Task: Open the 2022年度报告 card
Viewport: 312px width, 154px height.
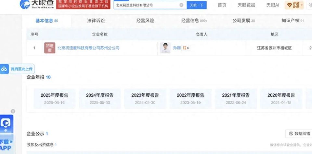Action: [190, 99]
